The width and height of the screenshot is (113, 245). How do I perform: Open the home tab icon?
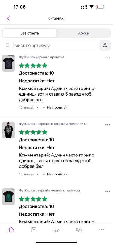(11, 229)
